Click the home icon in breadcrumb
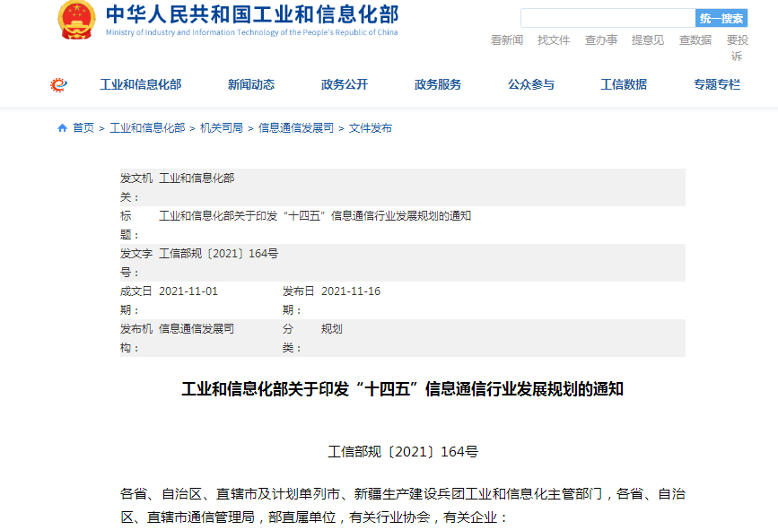The height and width of the screenshot is (530, 778). point(62,128)
